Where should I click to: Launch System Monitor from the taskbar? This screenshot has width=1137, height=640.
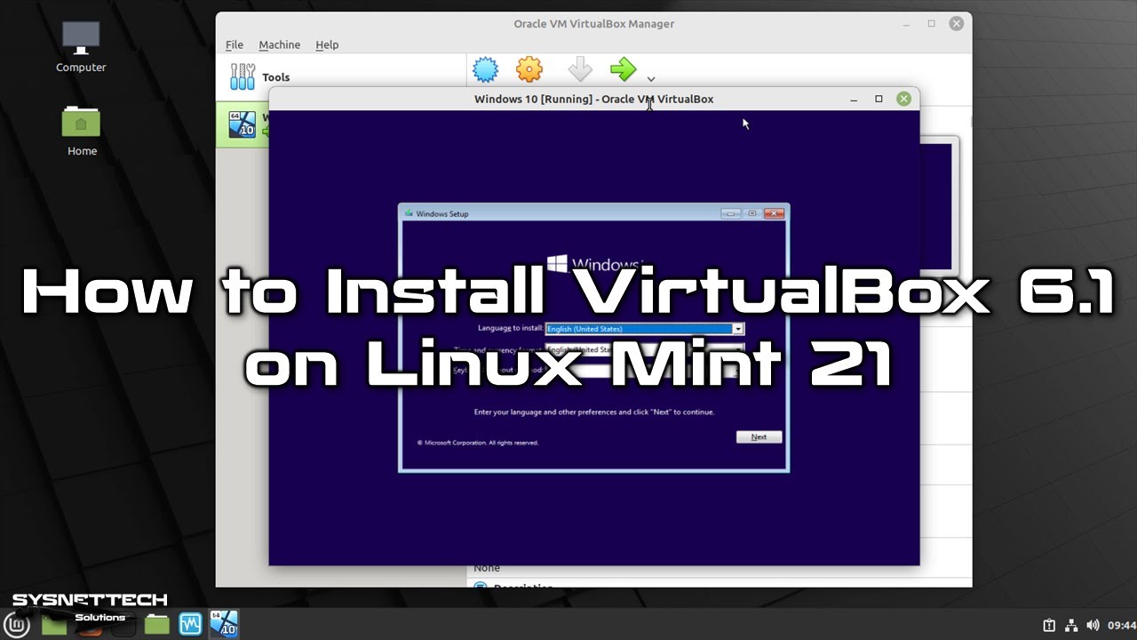191,624
